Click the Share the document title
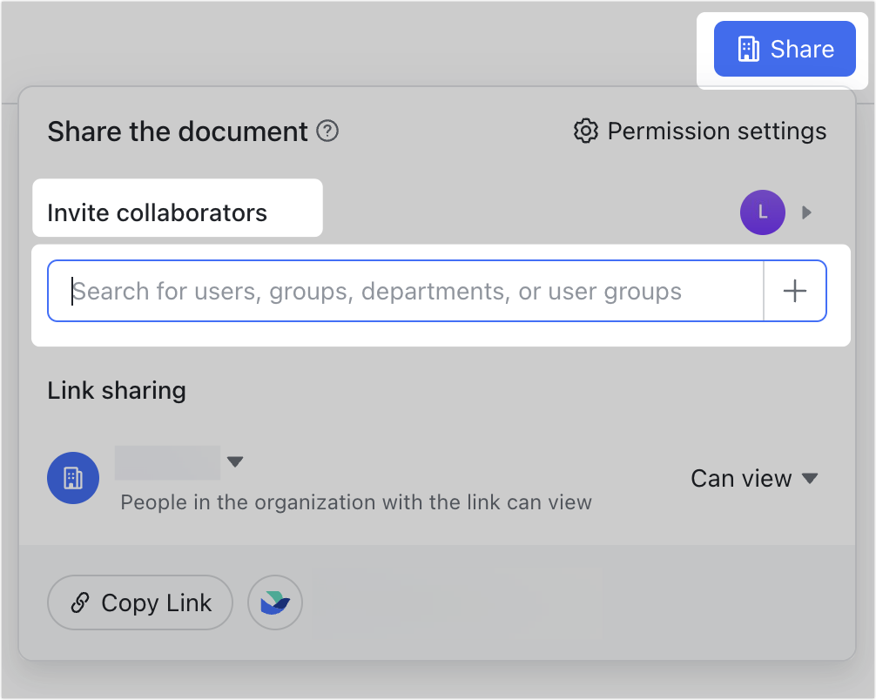876x700 pixels. [177, 131]
